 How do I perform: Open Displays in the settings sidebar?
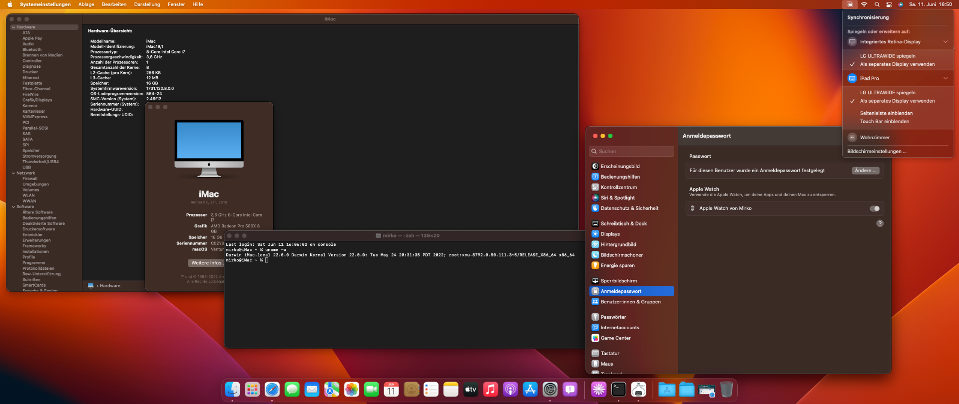(x=610, y=234)
